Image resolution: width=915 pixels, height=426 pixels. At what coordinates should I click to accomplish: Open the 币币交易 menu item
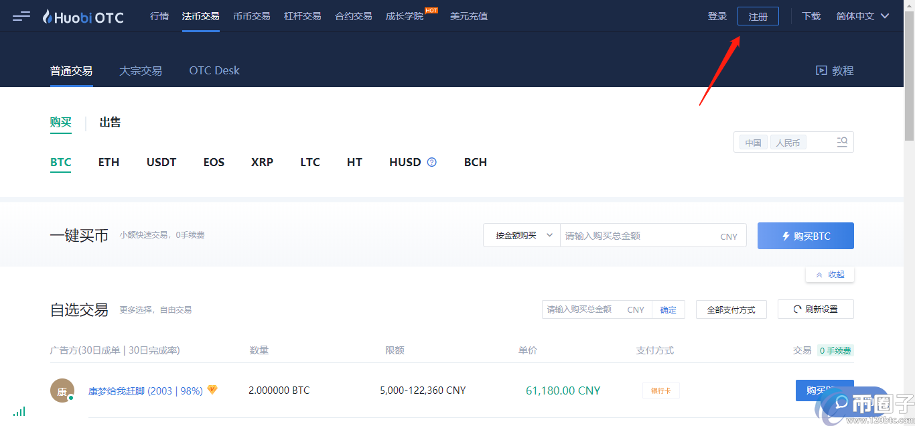[x=252, y=16]
